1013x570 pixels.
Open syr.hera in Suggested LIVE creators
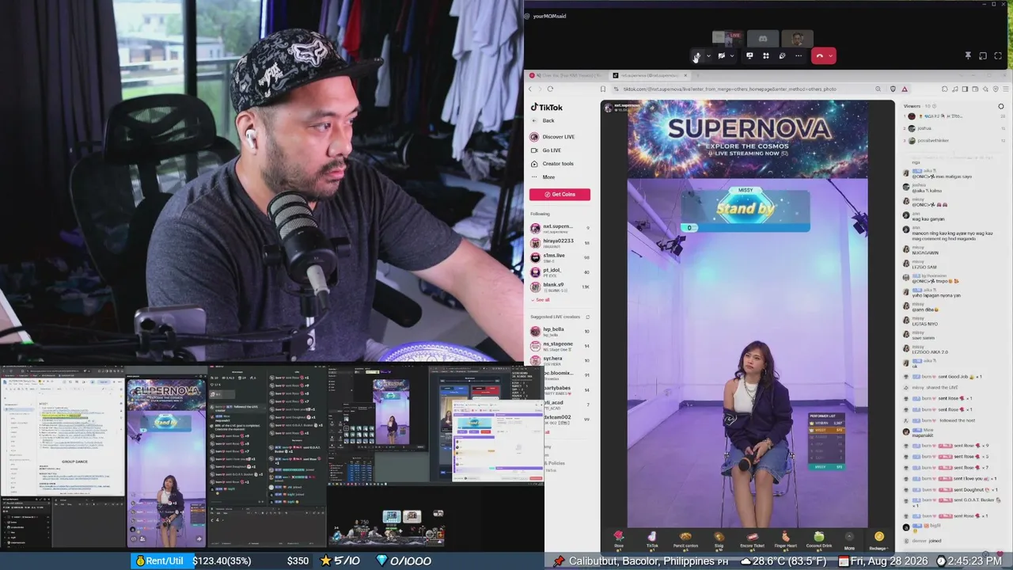click(560, 360)
